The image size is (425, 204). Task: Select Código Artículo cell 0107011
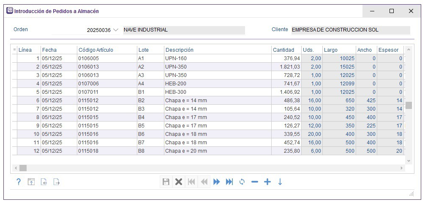pyautogui.click(x=88, y=92)
